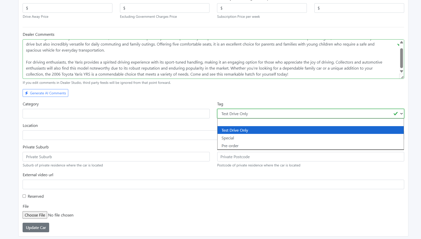
Task: Focus the External video url field
Action: [x=213, y=184]
